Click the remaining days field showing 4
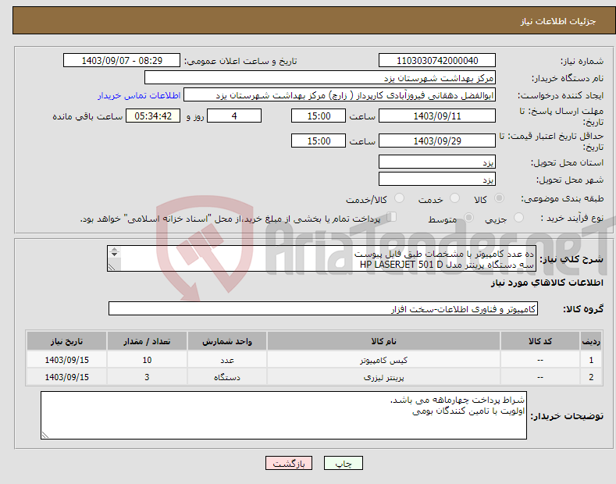The image size is (616, 484). tap(234, 116)
